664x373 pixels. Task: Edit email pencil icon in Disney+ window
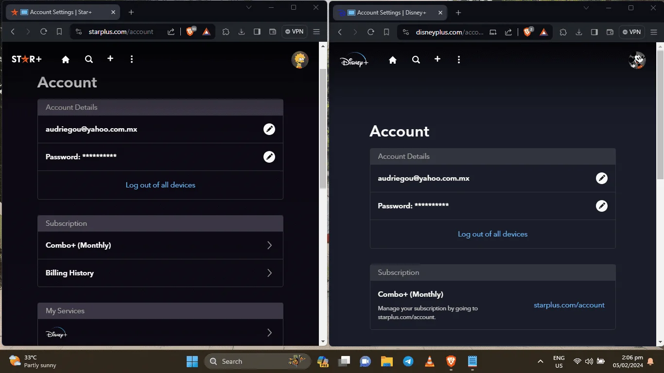tap(602, 178)
